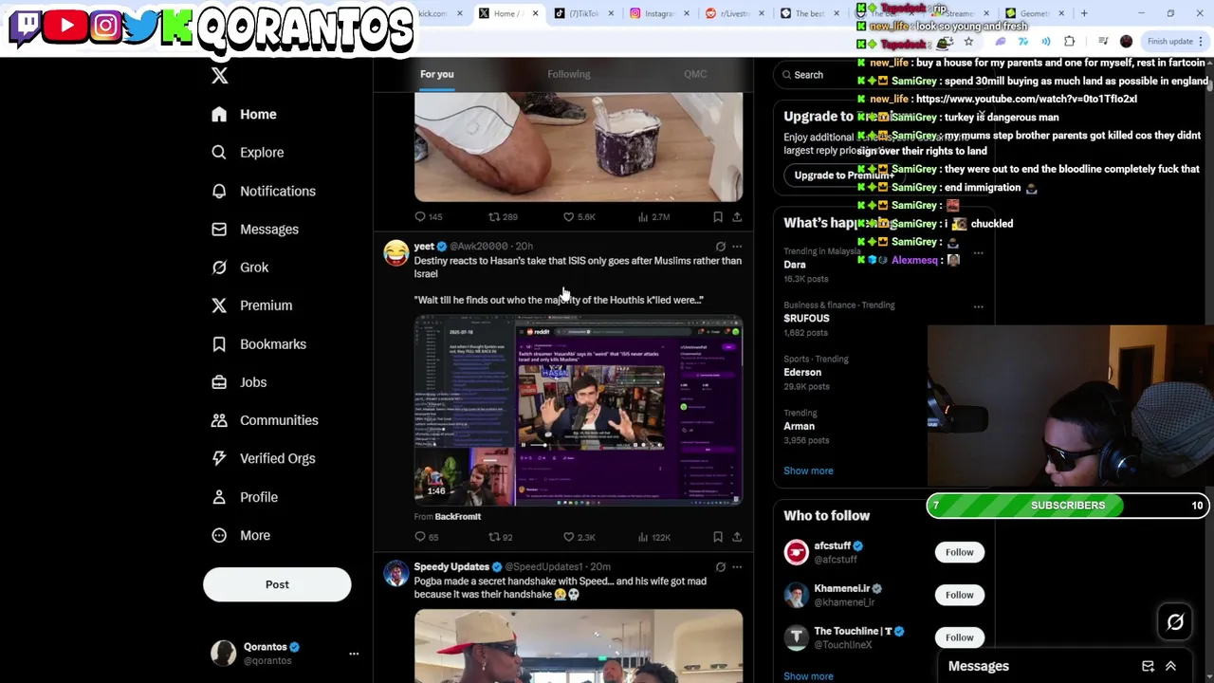This screenshot has width=1214, height=683.
Task: Open Profile in the sidebar
Action: tap(246, 497)
